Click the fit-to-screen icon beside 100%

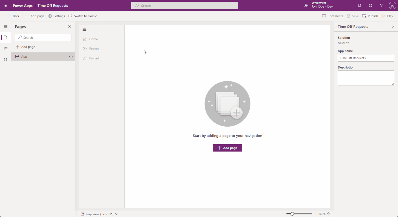(329, 214)
